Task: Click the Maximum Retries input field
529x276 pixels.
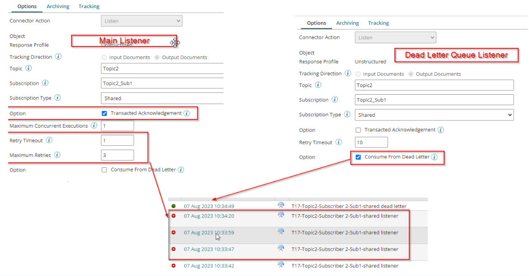Action: click(117, 155)
